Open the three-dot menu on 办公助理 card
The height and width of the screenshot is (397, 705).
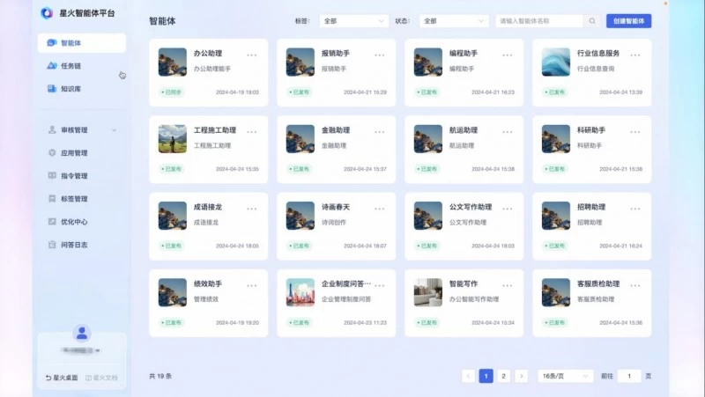pyautogui.click(x=252, y=55)
